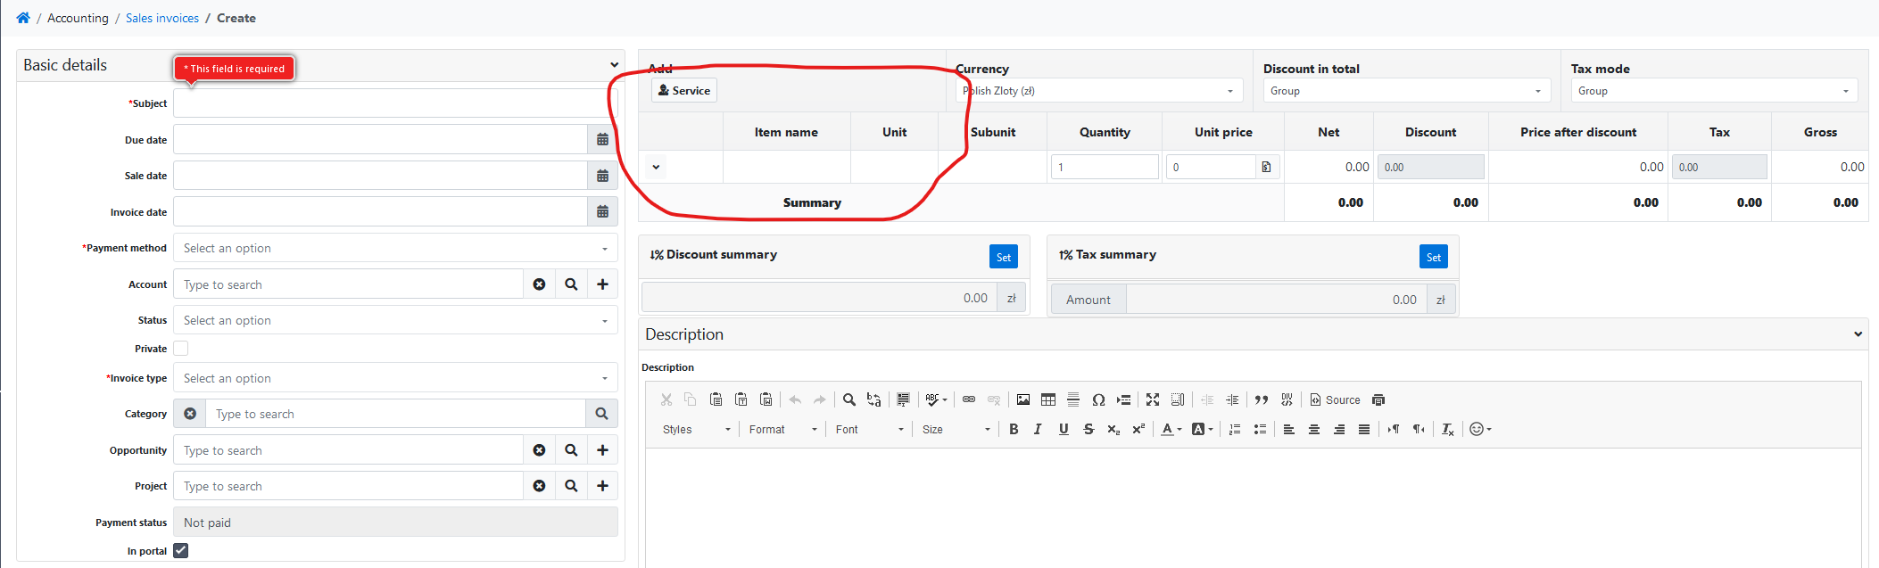Clear the Project field selection
Screen dimensions: 1879x568
click(x=539, y=486)
